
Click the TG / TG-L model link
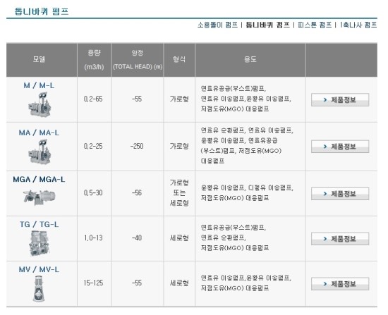tap(39, 224)
